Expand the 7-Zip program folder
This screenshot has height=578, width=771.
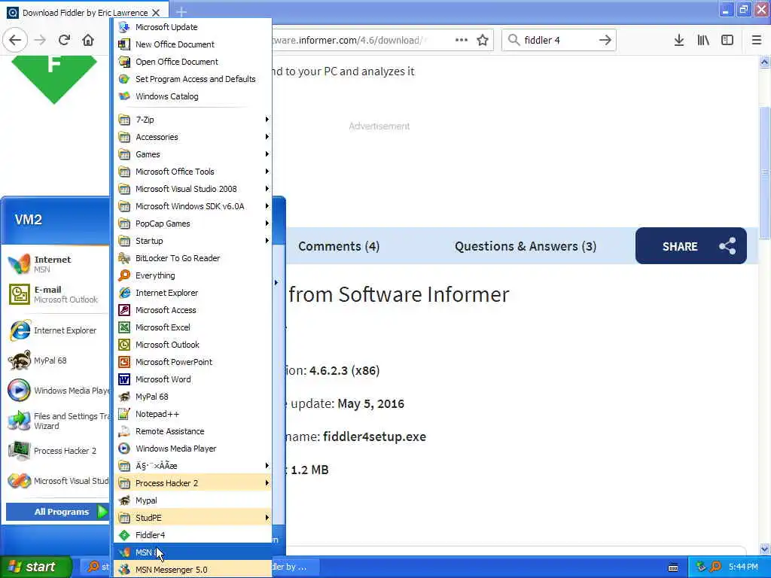(x=193, y=120)
